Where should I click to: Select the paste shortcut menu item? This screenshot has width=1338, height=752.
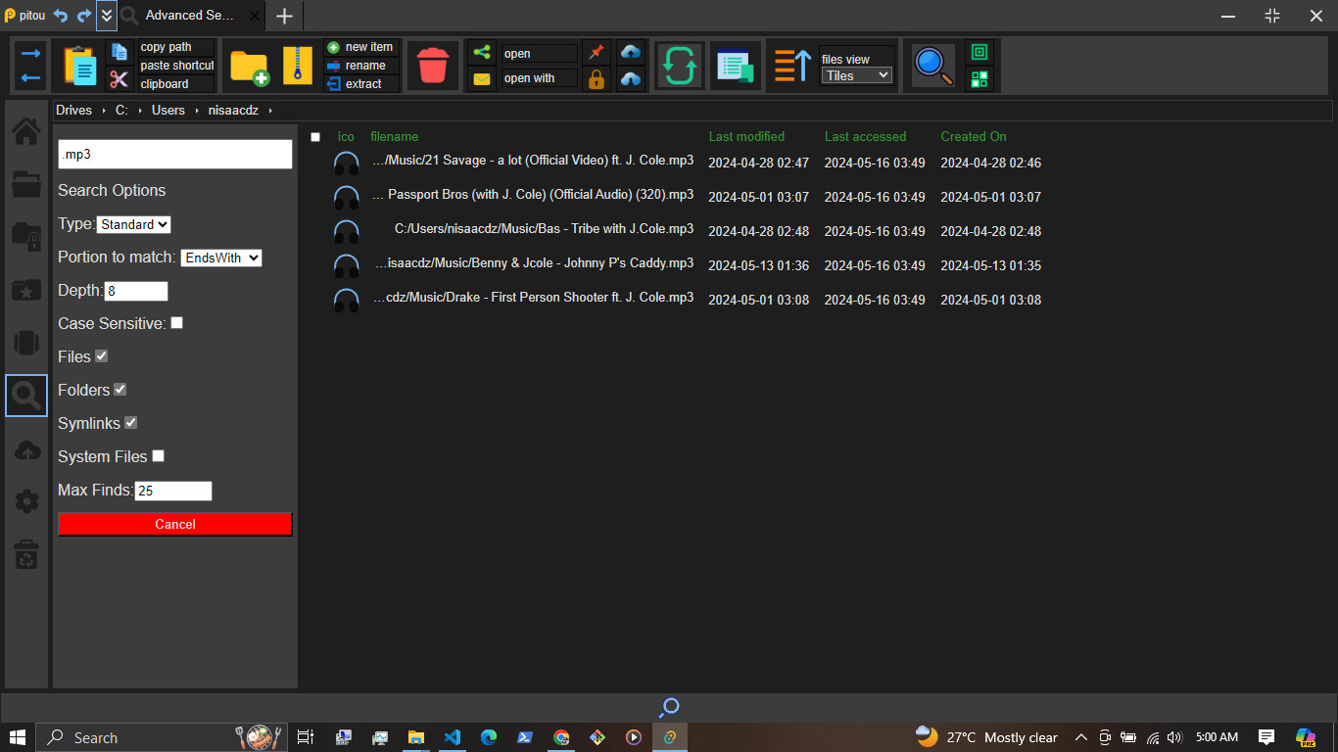coord(175,66)
